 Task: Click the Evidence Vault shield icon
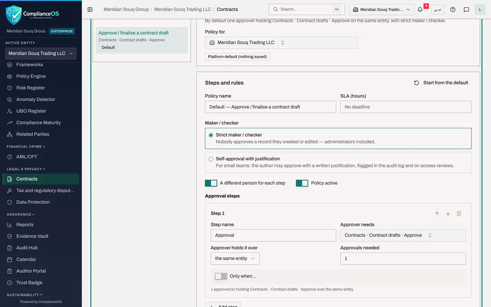[x=10, y=236]
